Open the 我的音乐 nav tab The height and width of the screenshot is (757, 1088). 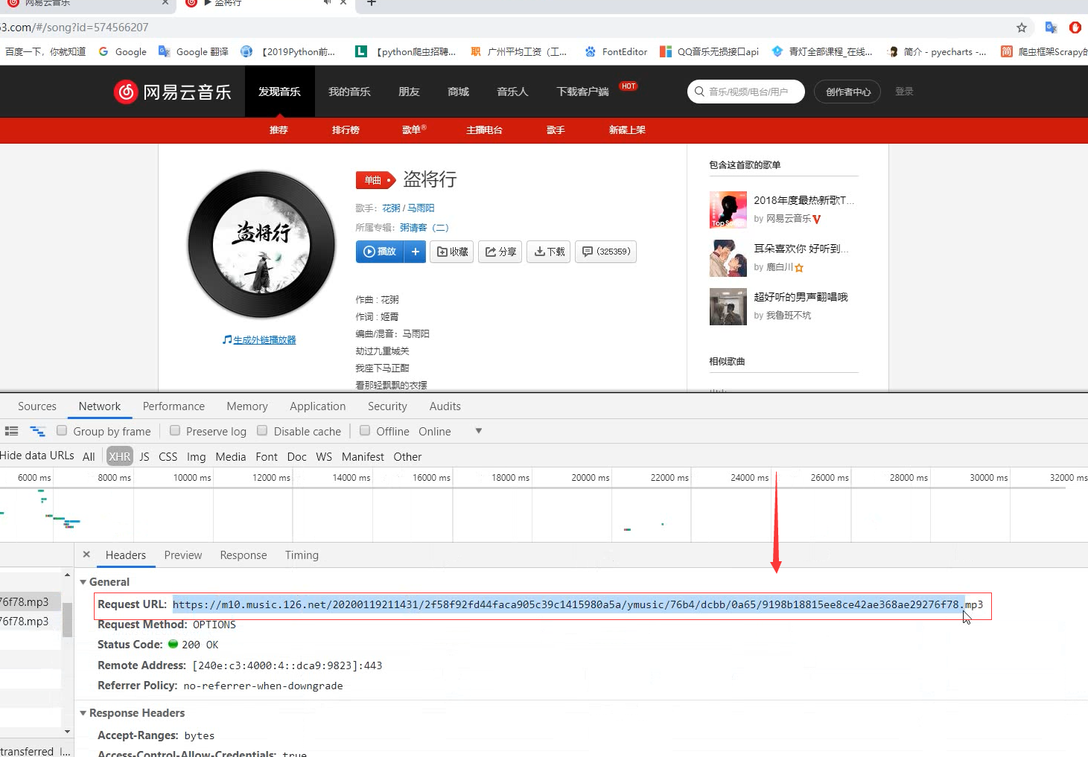[349, 92]
